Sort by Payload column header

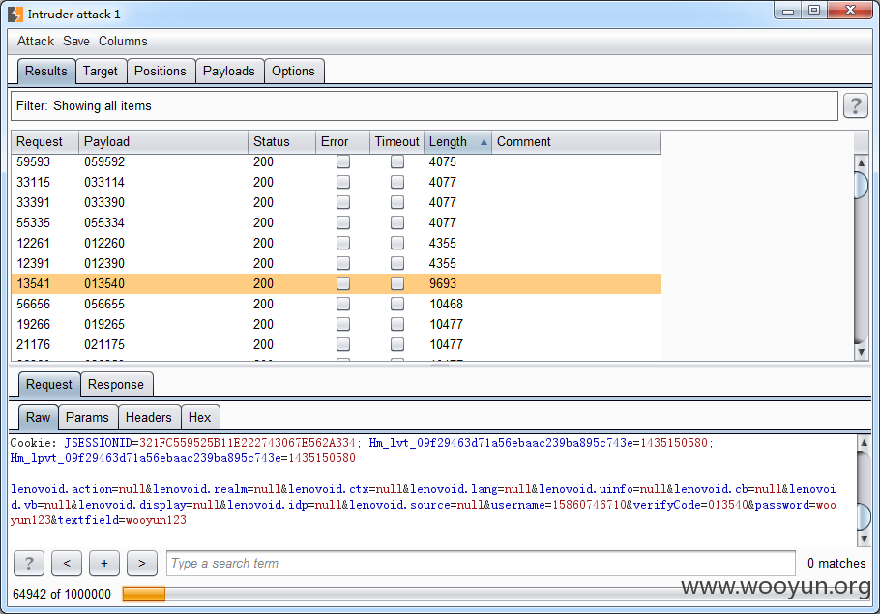[x=163, y=142]
